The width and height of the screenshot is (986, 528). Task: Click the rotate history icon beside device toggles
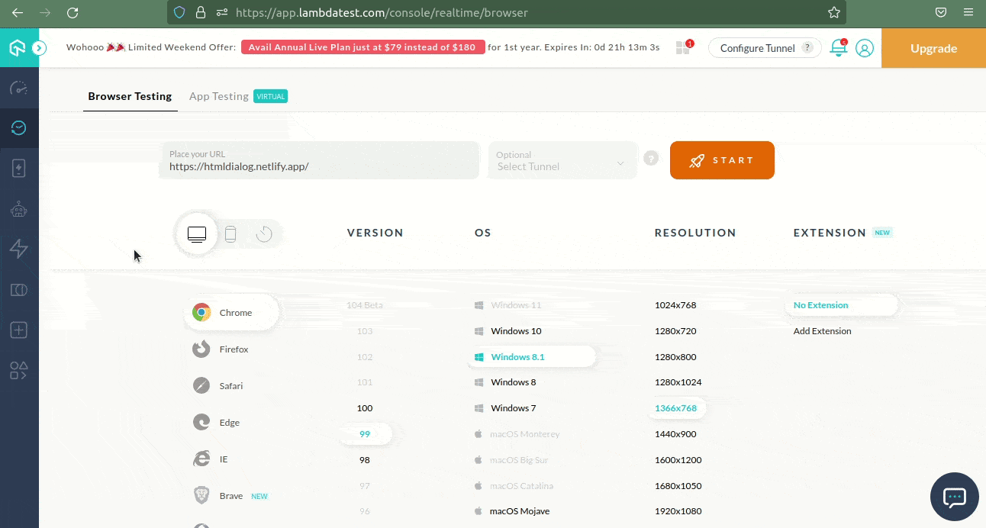264,233
